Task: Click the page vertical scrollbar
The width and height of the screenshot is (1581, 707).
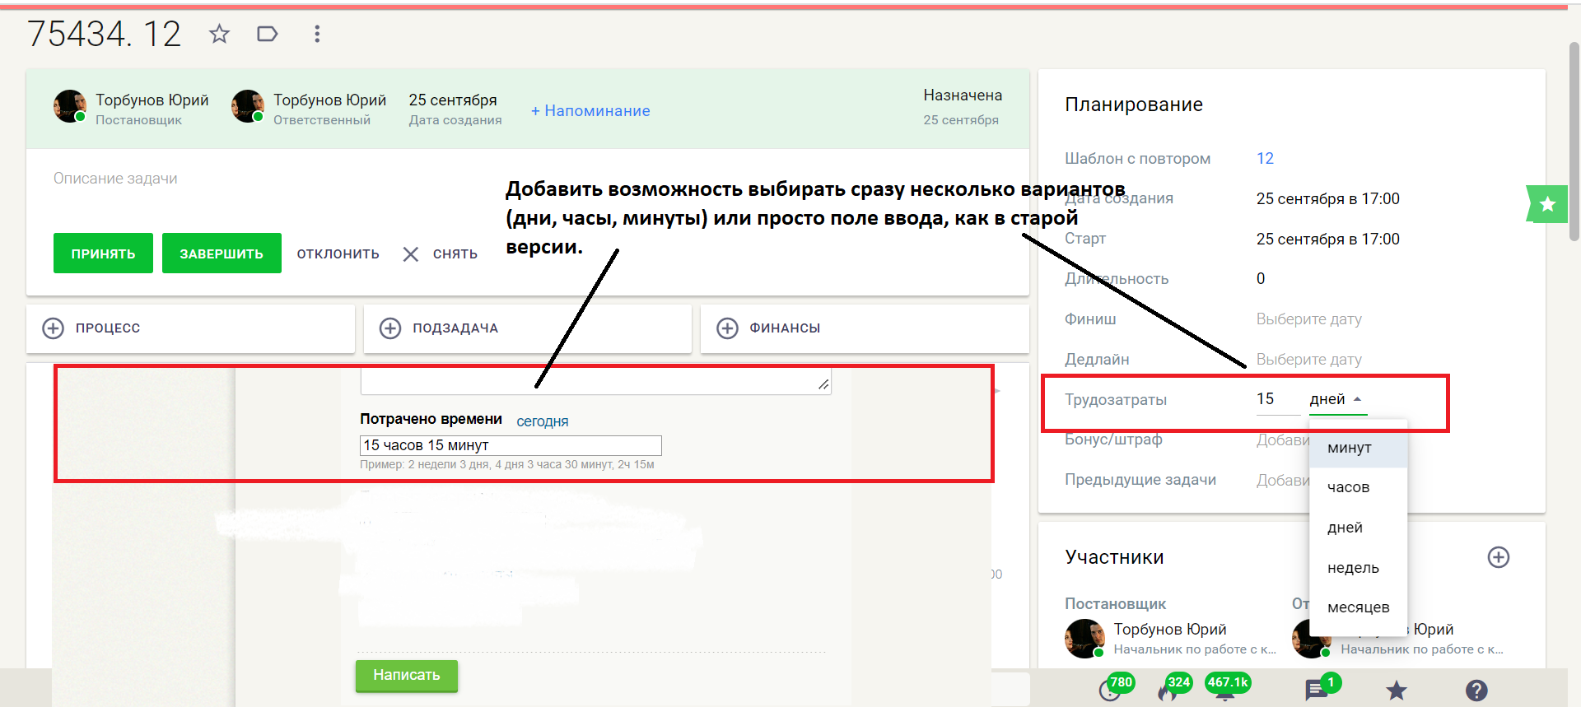Action: tap(1574, 140)
